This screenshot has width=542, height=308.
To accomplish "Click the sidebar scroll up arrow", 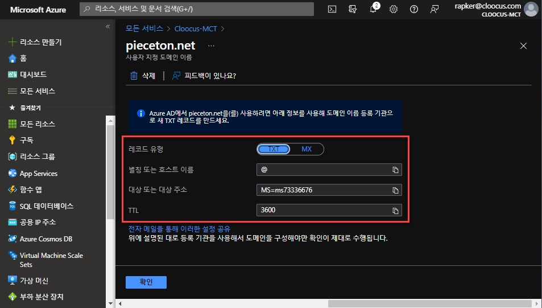I will tap(110, 121).
